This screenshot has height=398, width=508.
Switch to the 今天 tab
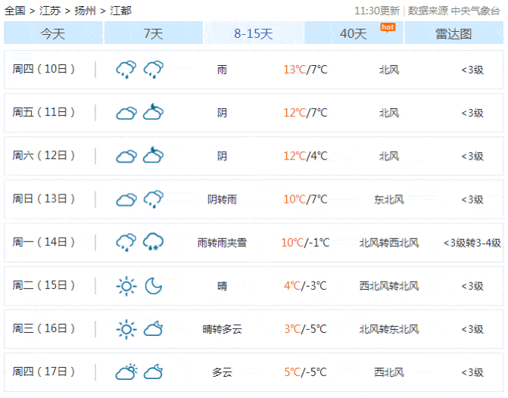tap(53, 33)
